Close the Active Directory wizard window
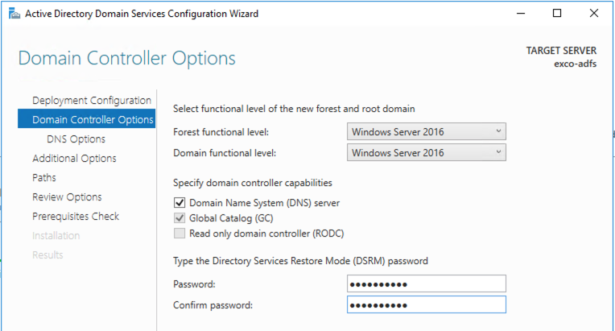Screen dimensions: 615x331 point(594,14)
